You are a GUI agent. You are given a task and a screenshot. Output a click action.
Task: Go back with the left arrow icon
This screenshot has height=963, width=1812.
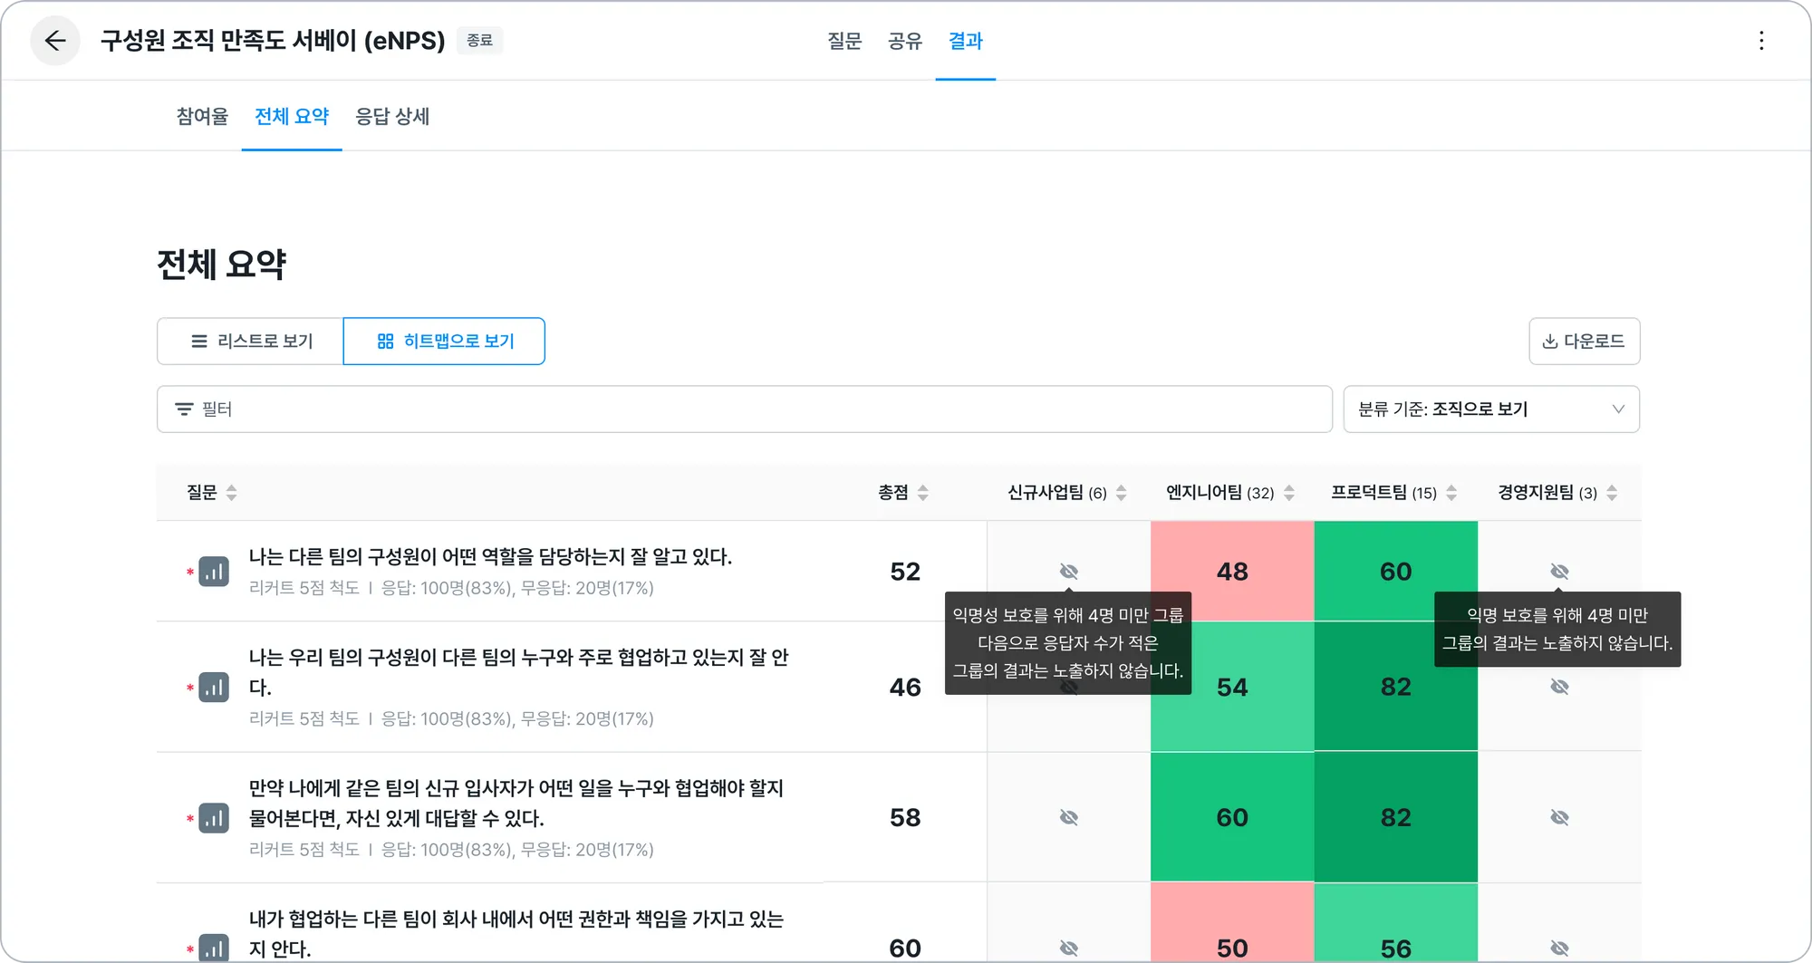[55, 41]
